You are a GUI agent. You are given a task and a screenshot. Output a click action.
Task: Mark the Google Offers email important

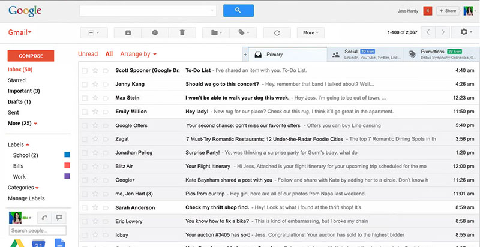tap(106, 126)
